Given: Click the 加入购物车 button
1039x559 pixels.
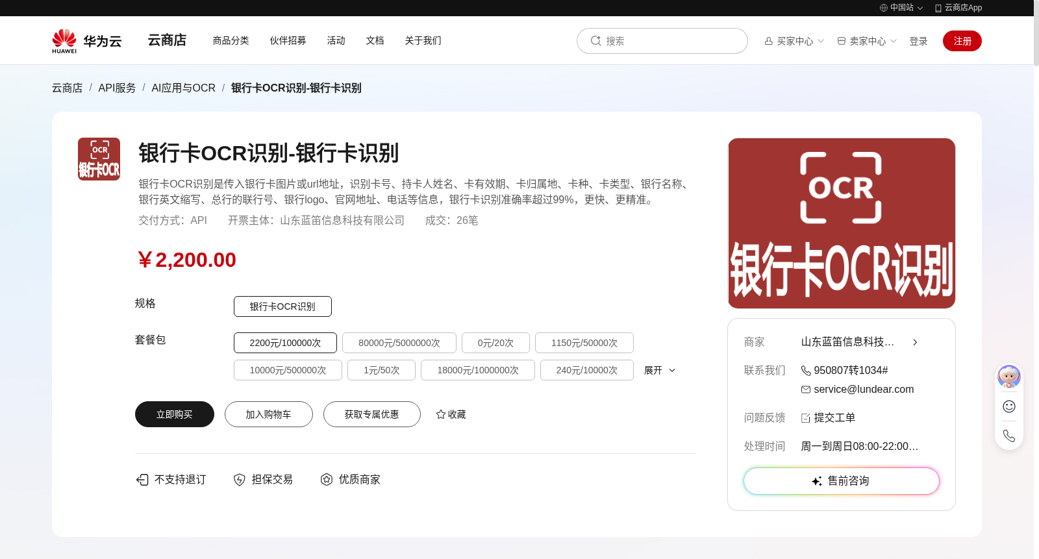Looking at the screenshot, I should [x=269, y=414].
